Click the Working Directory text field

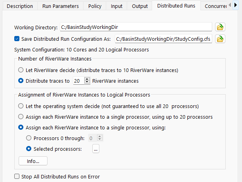click(135, 27)
